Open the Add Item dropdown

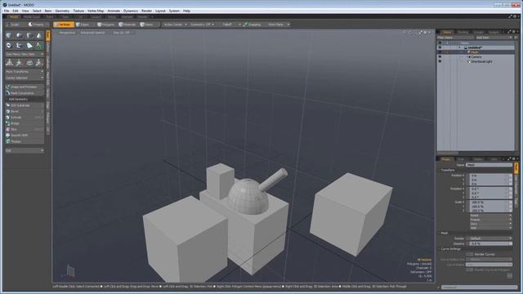[x=494, y=38]
